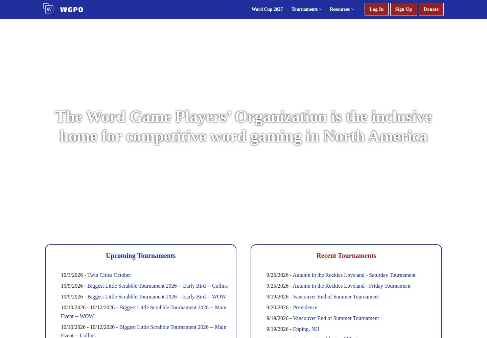Open the Twin Cities October tournament
The image size is (487, 338).
click(109, 275)
